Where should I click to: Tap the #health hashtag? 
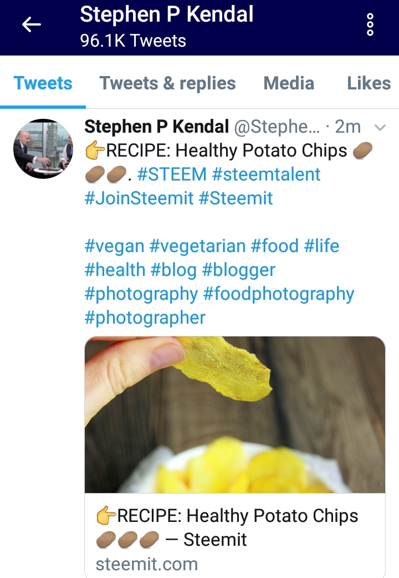(x=115, y=270)
